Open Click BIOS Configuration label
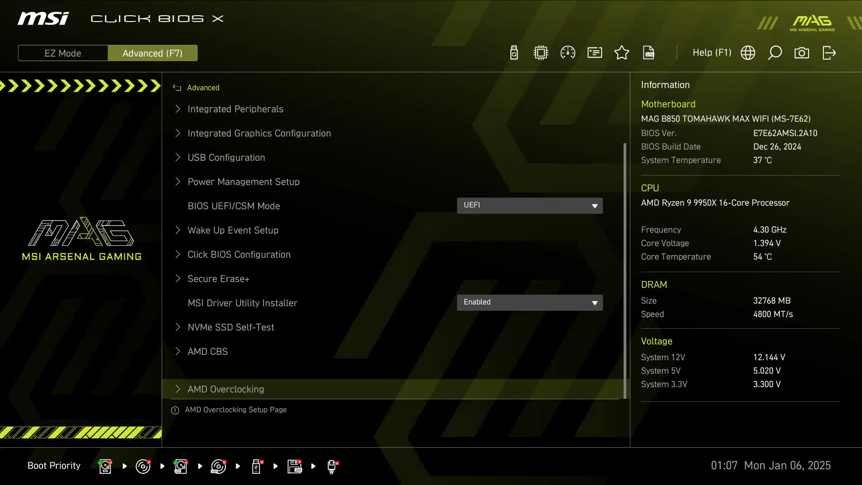862x485 pixels. point(239,255)
